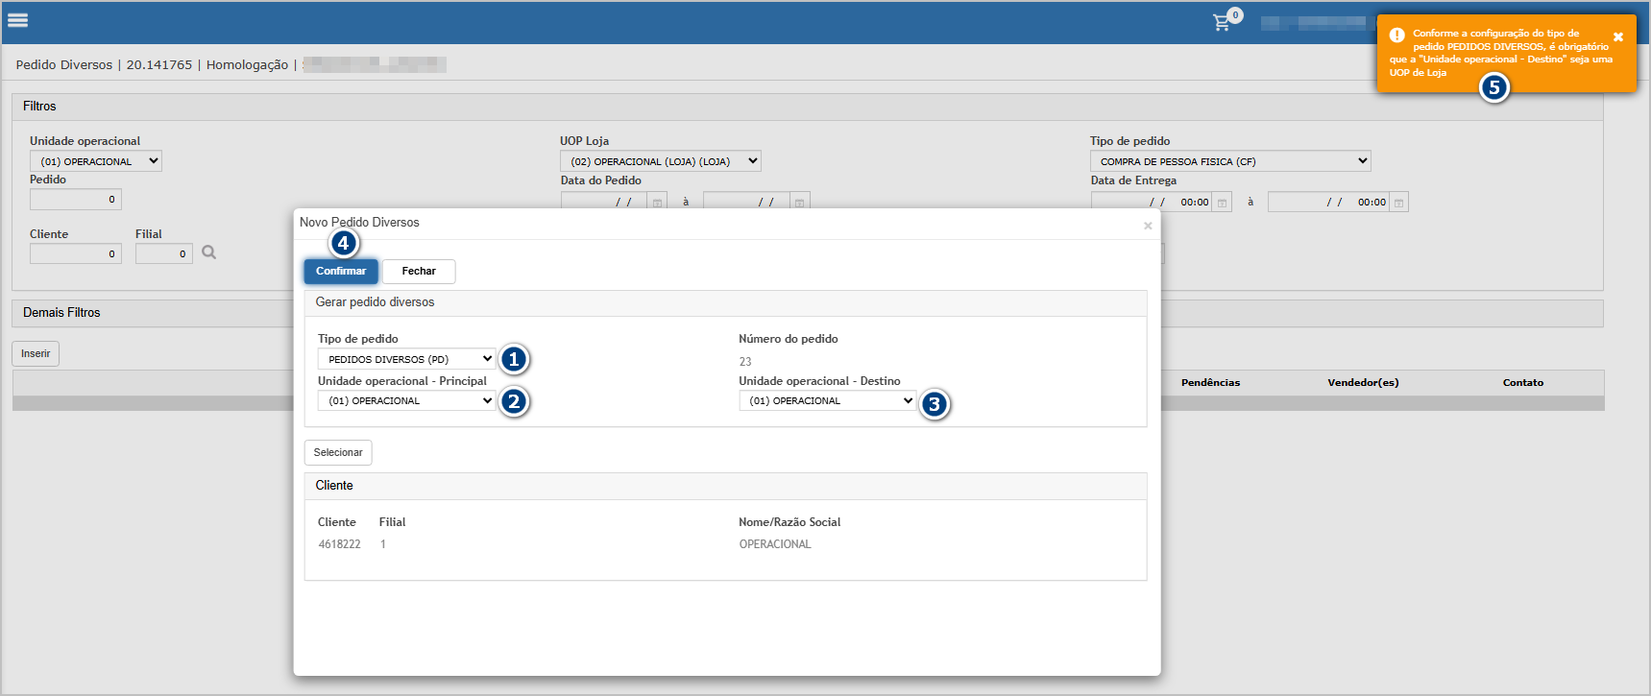Open dialog Tipo de pedido dropdown

(407, 359)
